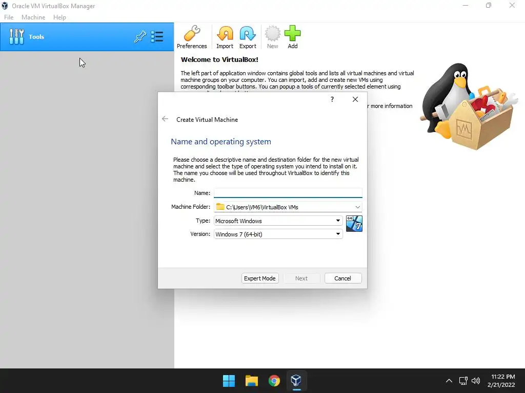Click the taskbar clock and date
Image resolution: width=525 pixels, height=393 pixels.
(x=501, y=381)
